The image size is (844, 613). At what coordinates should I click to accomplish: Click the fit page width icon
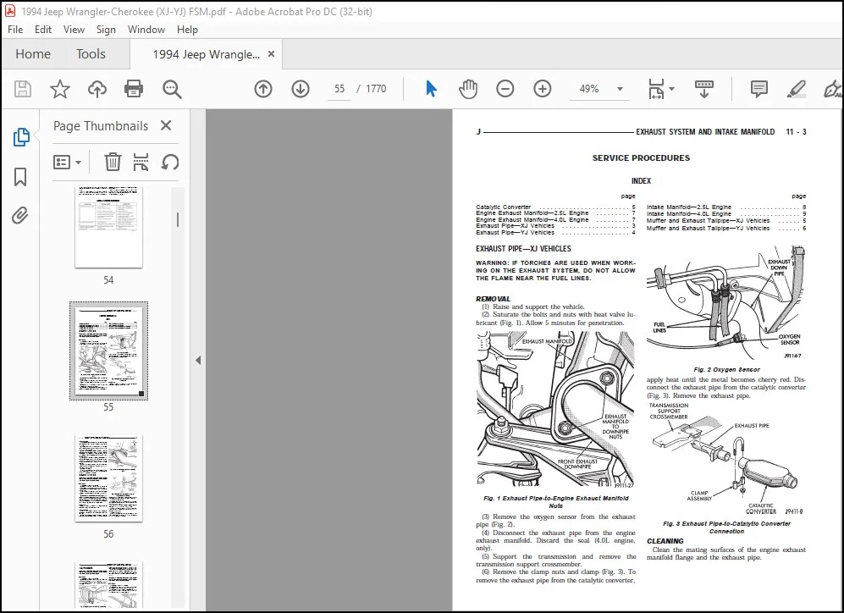(656, 89)
